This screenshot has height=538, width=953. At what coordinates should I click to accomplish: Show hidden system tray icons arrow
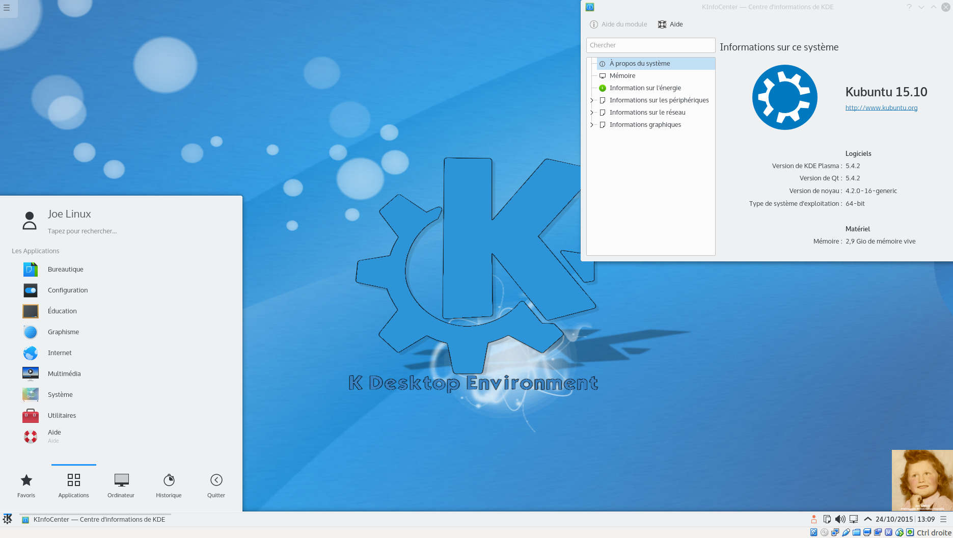coord(867,519)
